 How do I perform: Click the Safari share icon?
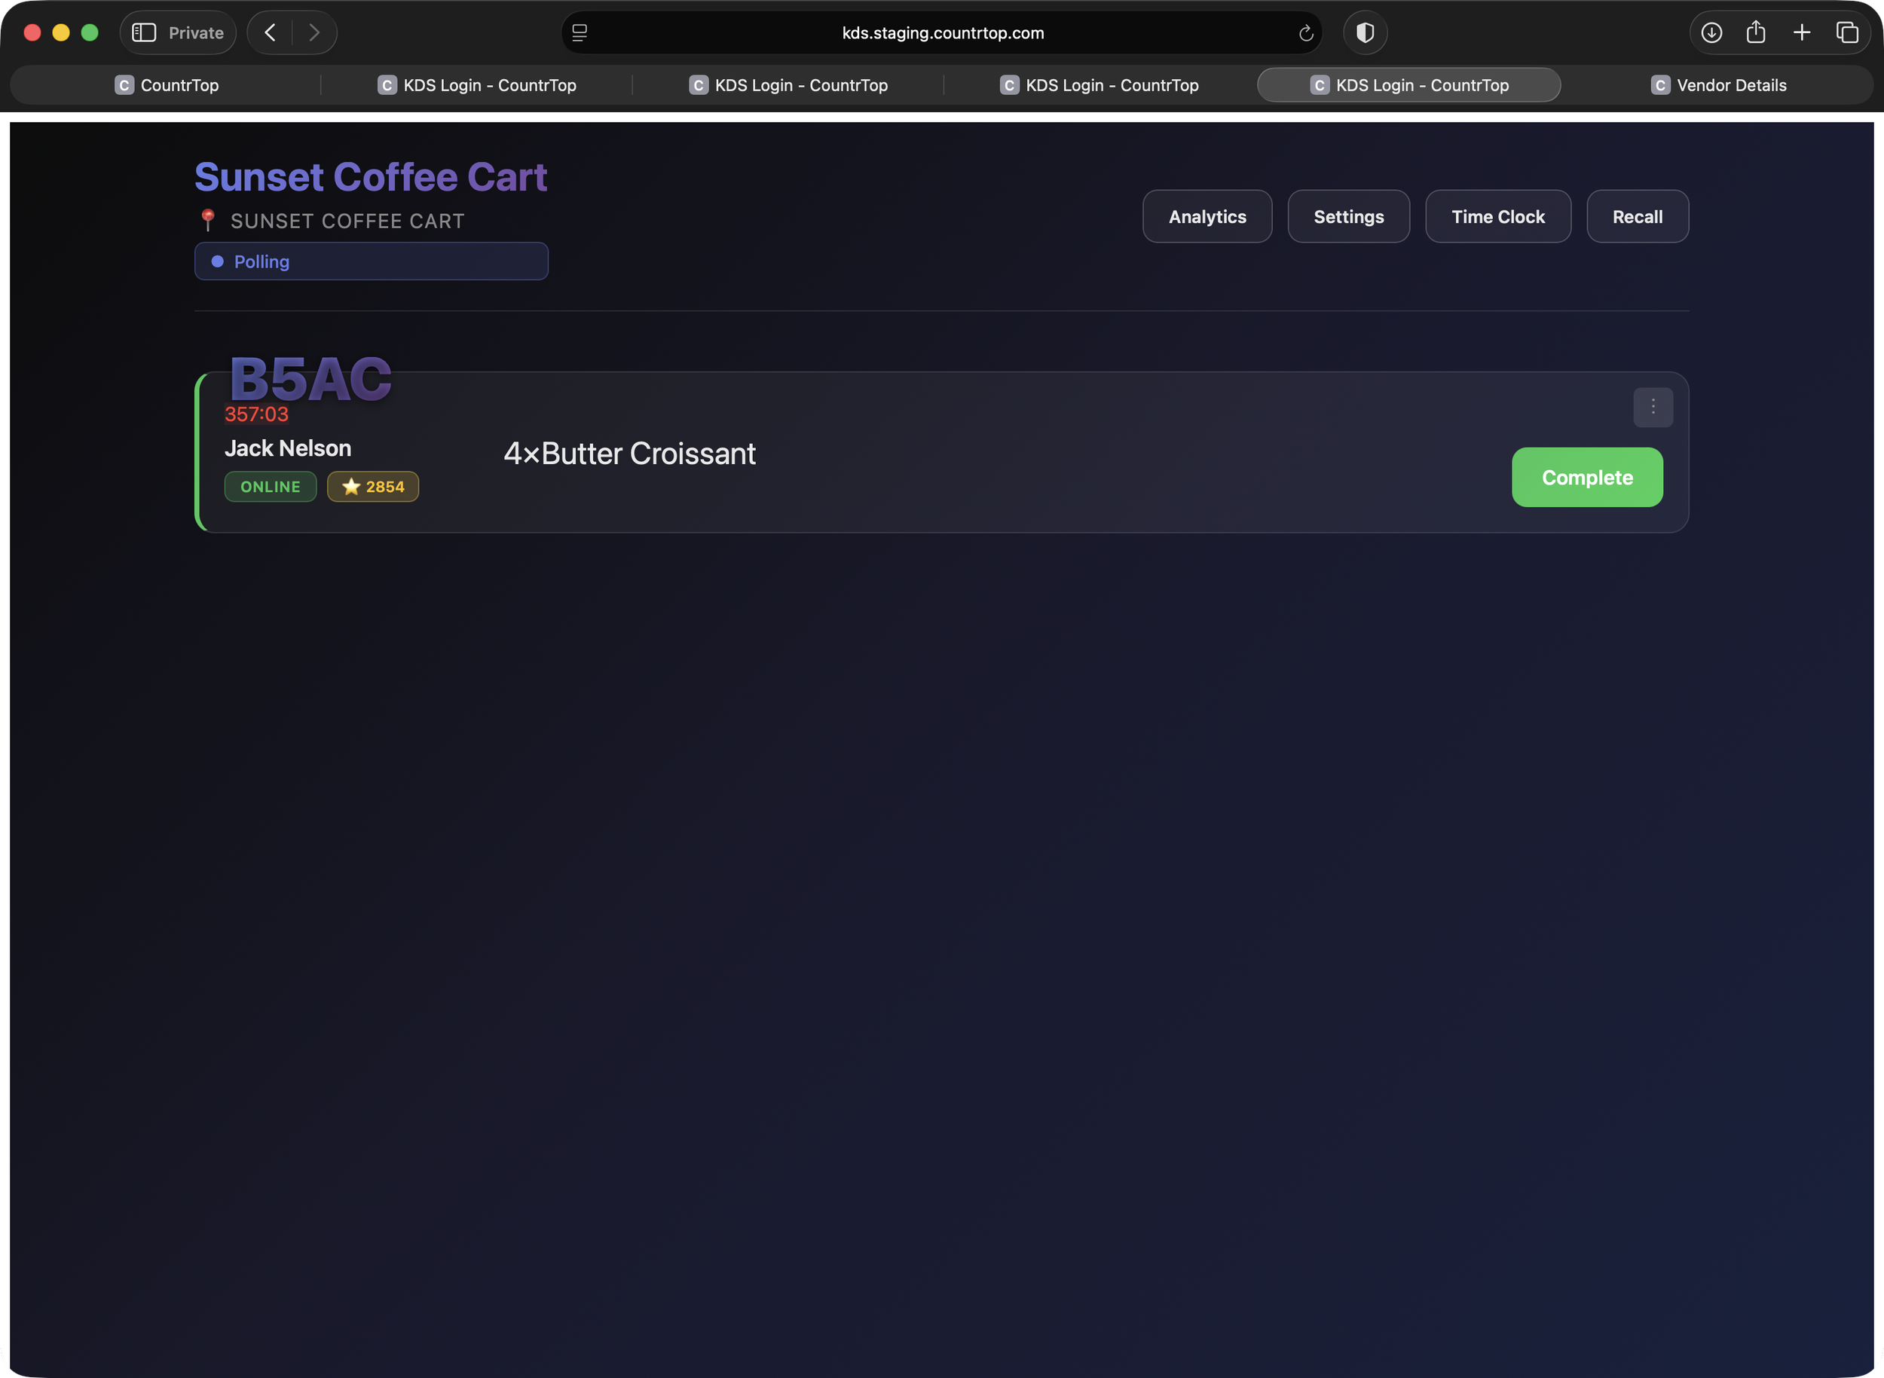point(1757,32)
